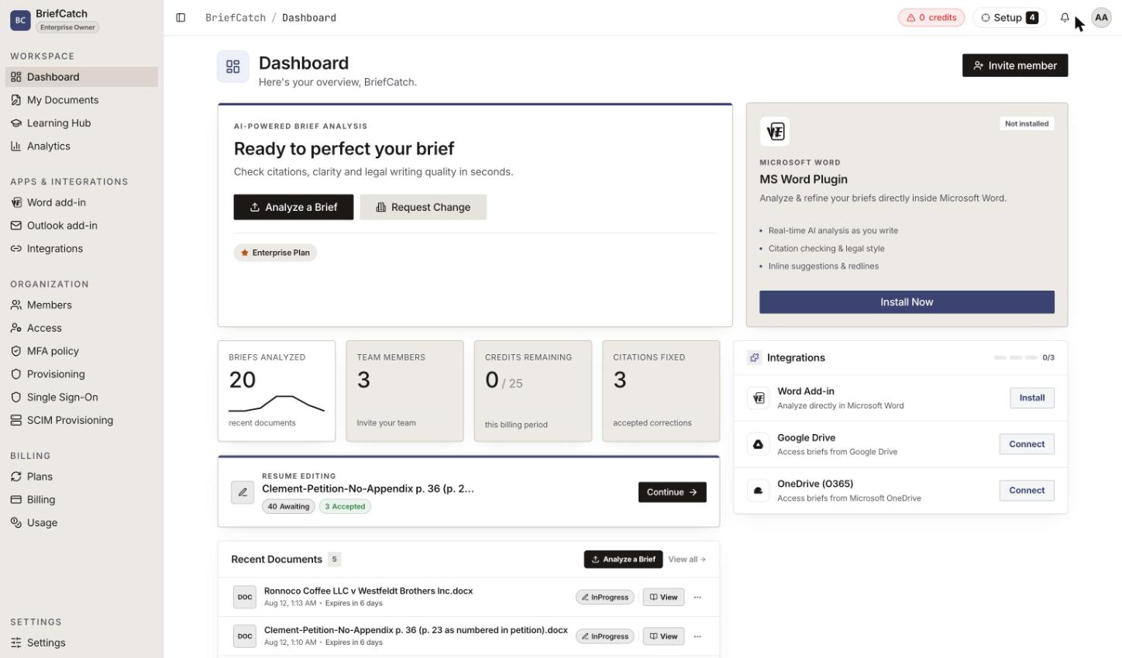Open Analytics in the sidebar
Image resolution: width=1122 pixels, height=658 pixels.
(x=81, y=146)
